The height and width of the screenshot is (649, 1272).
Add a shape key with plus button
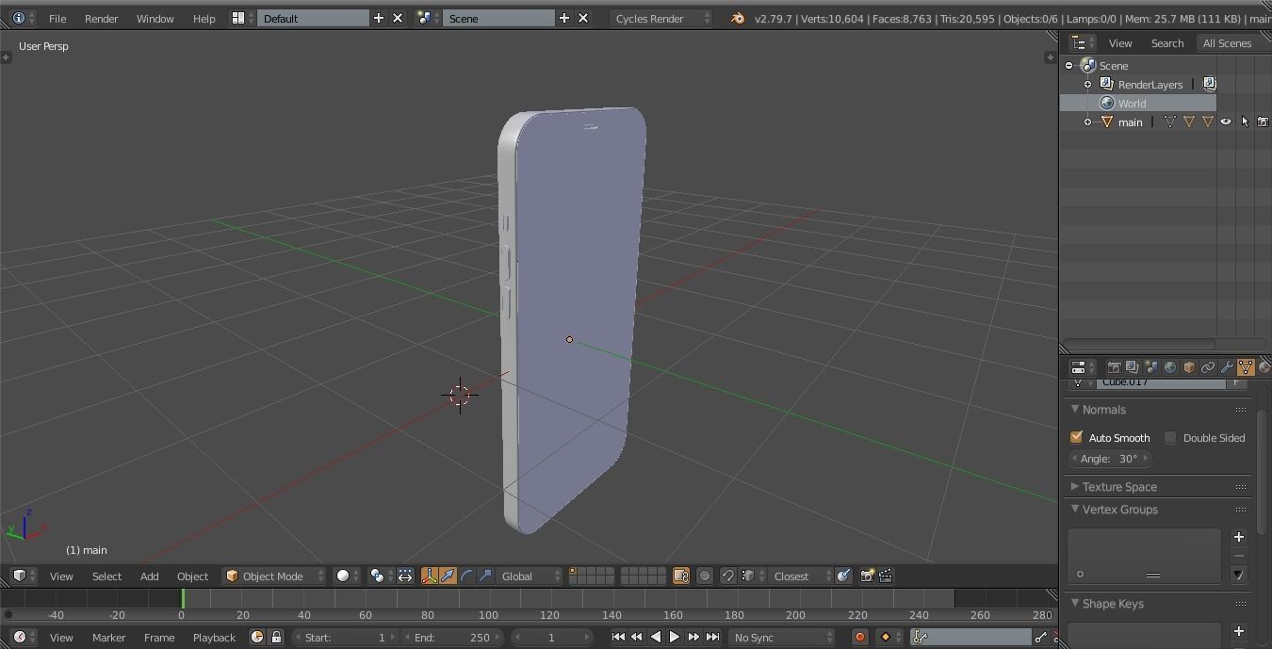coord(1239,631)
